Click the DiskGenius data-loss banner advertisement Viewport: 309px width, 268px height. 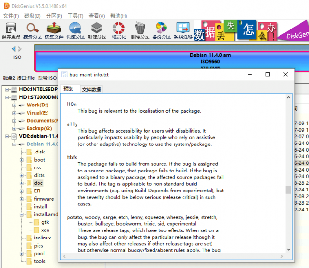[x=251, y=30]
